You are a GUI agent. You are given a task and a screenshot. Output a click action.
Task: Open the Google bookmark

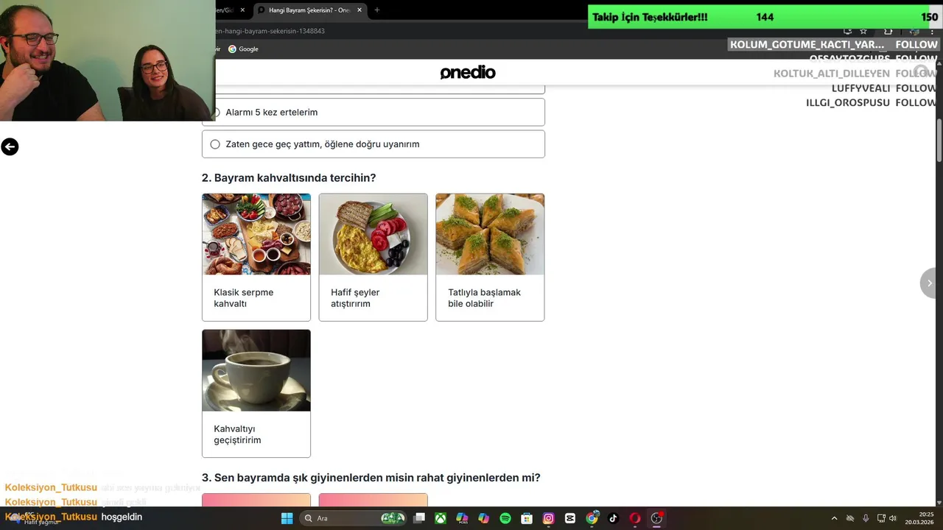pyautogui.click(x=243, y=49)
